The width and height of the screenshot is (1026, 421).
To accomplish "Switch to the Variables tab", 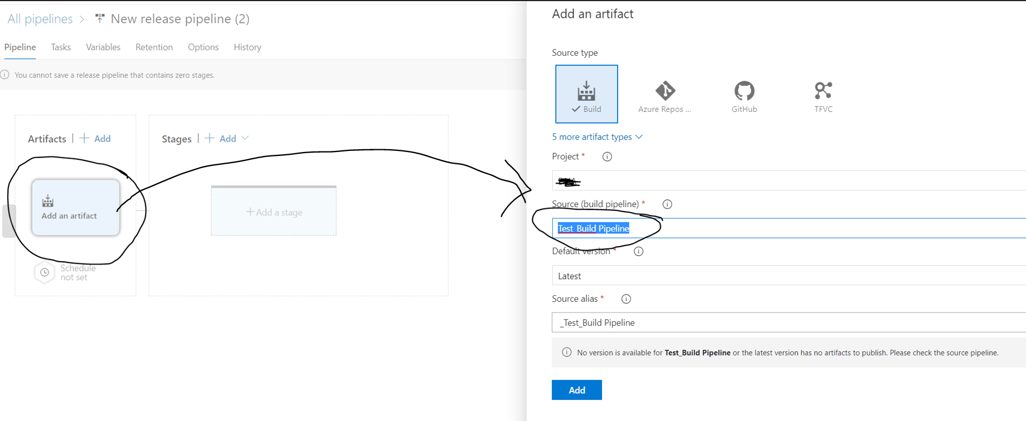I will [103, 47].
